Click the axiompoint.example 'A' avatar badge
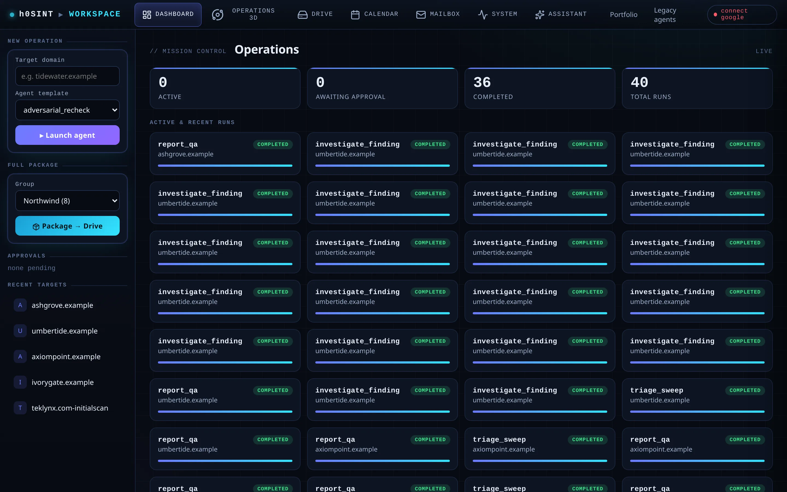This screenshot has width=787, height=492. click(x=20, y=356)
